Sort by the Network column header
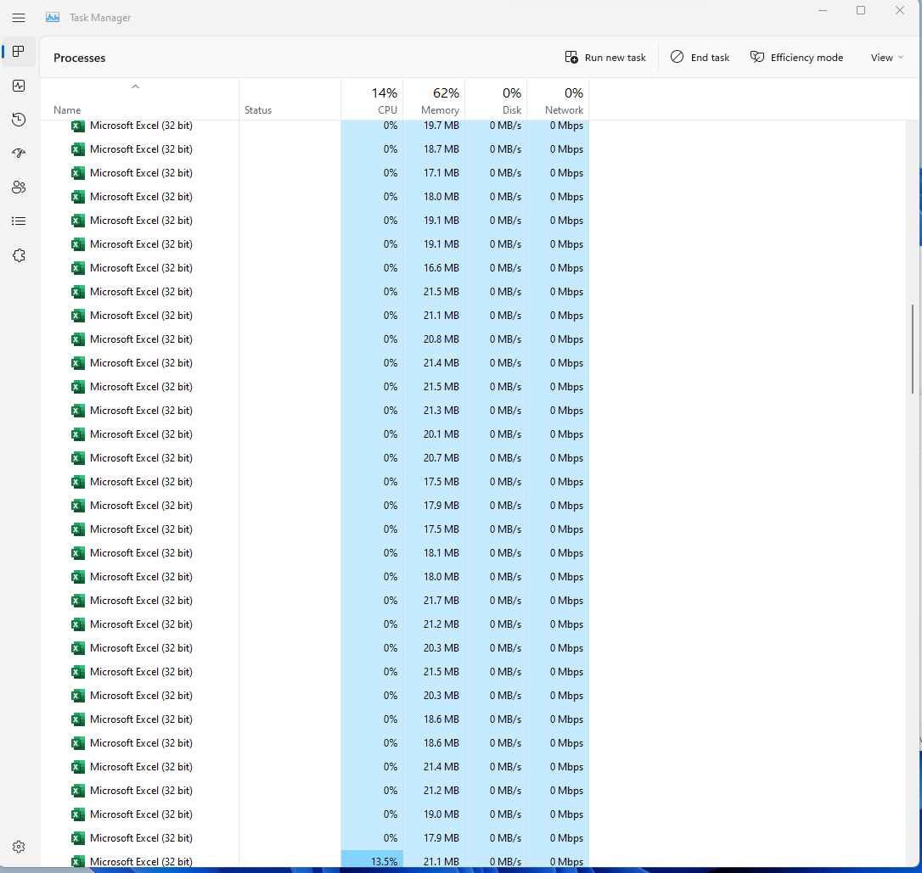The width and height of the screenshot is (922, 873). pos(558,100)
